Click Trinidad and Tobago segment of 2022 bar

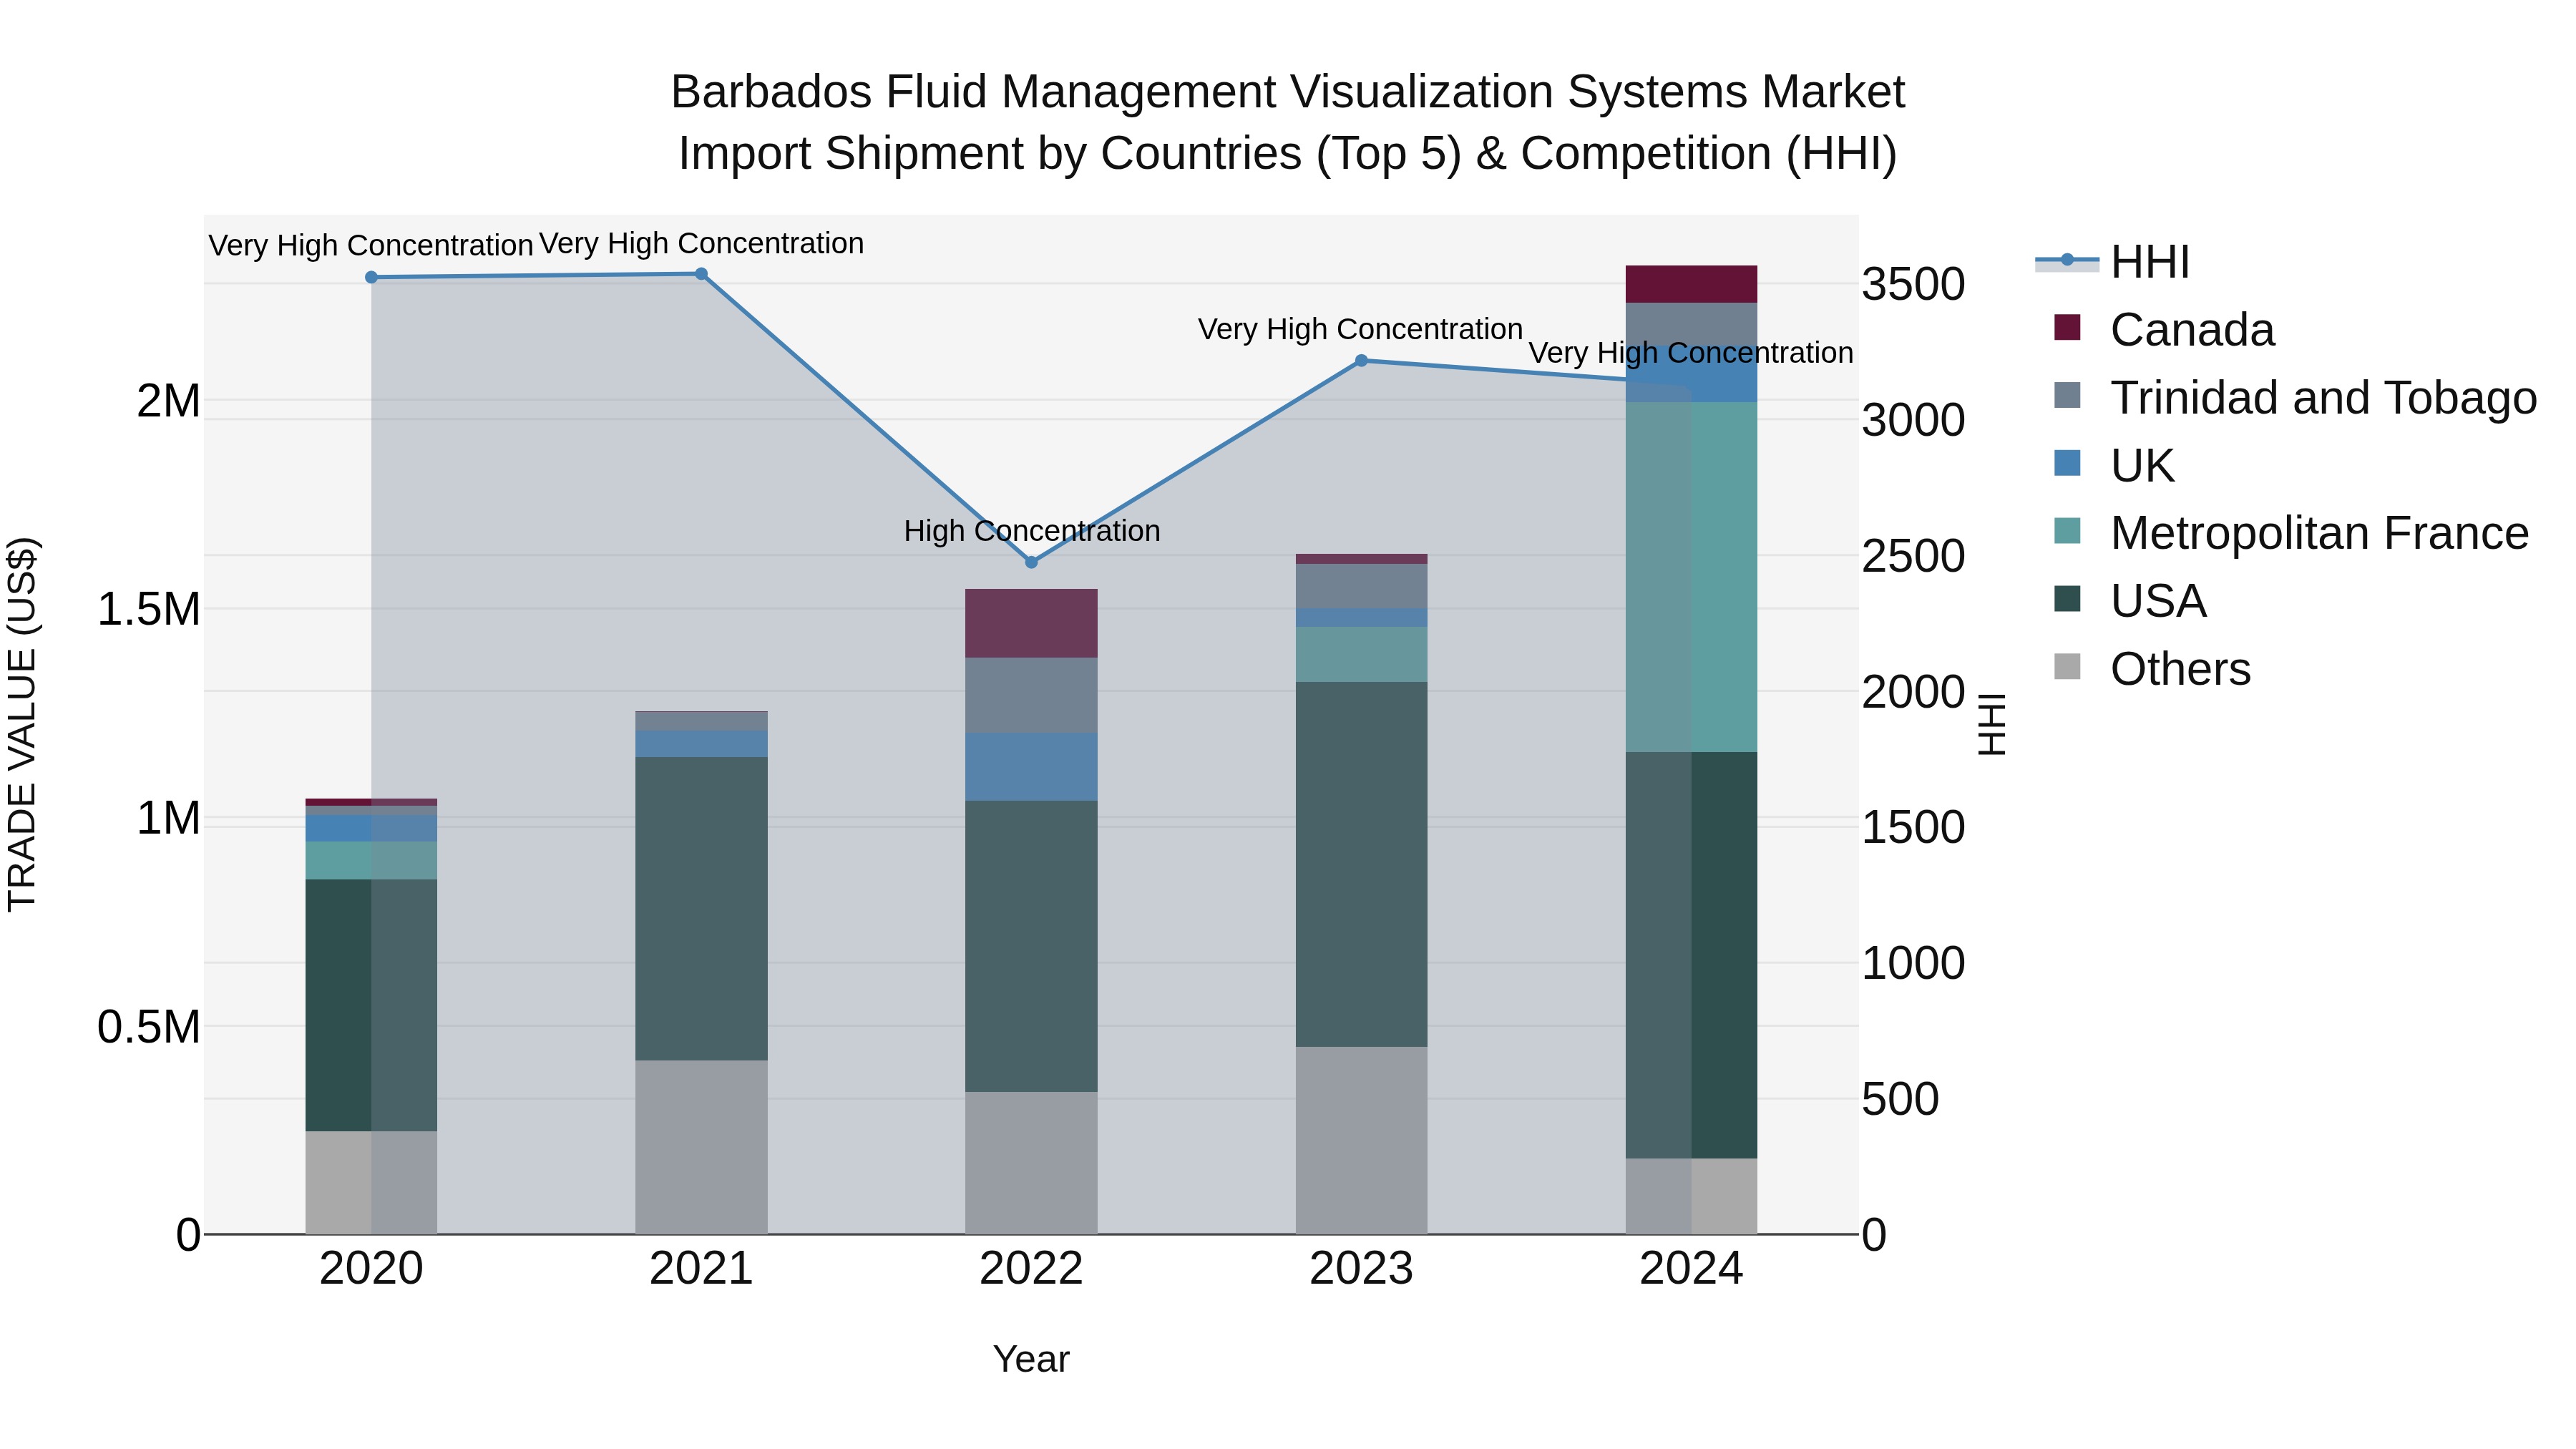click(x=1031, y=695)
